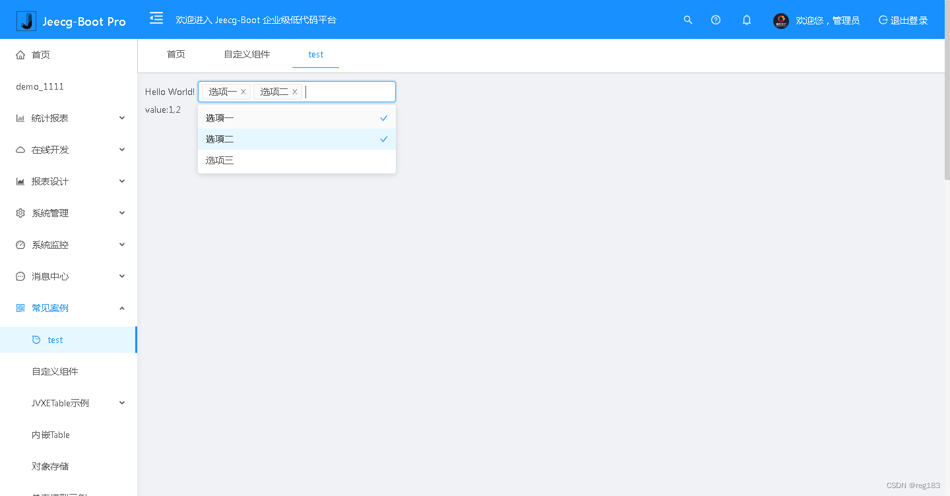Screen dimensions: 950x496
Task: Click the 欢迎您，管理员 user greeting
Action: 827,20
